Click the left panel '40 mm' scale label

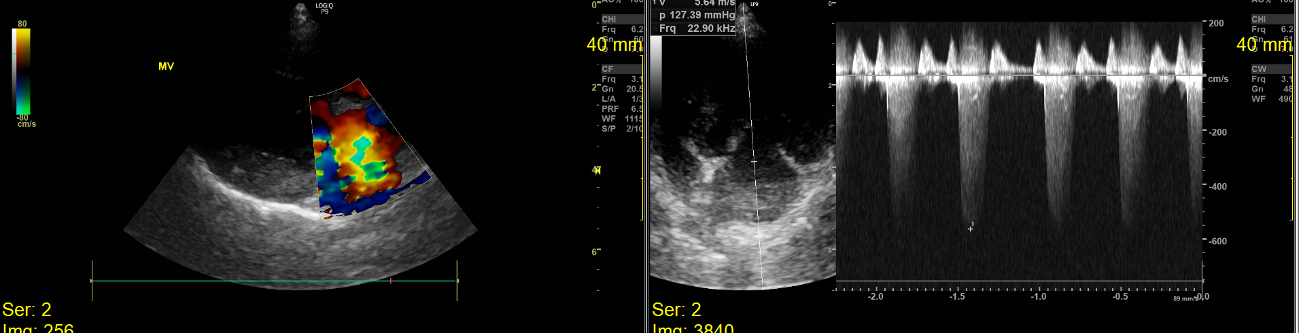pyautogui.click(x=614, y=45)
